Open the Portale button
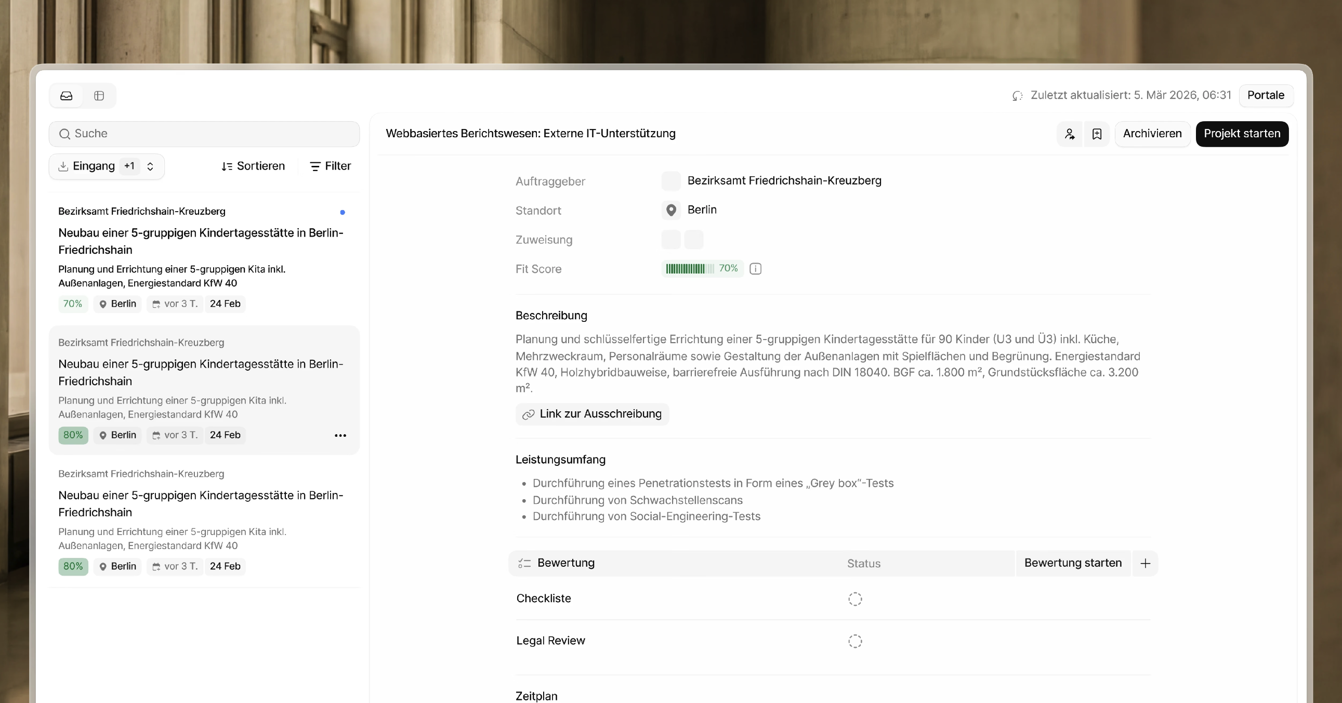This screenshot has width=1342, height=703. (x=1266, y=95)
